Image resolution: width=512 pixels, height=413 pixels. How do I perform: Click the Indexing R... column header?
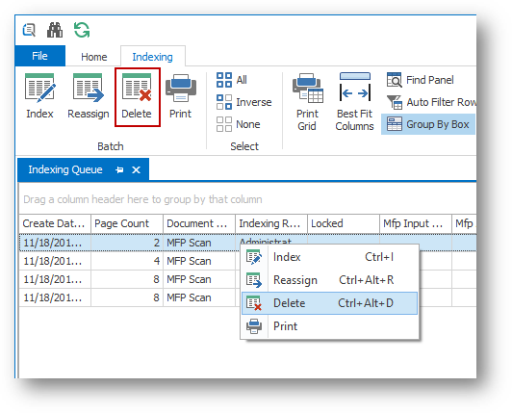coord(271,223)
